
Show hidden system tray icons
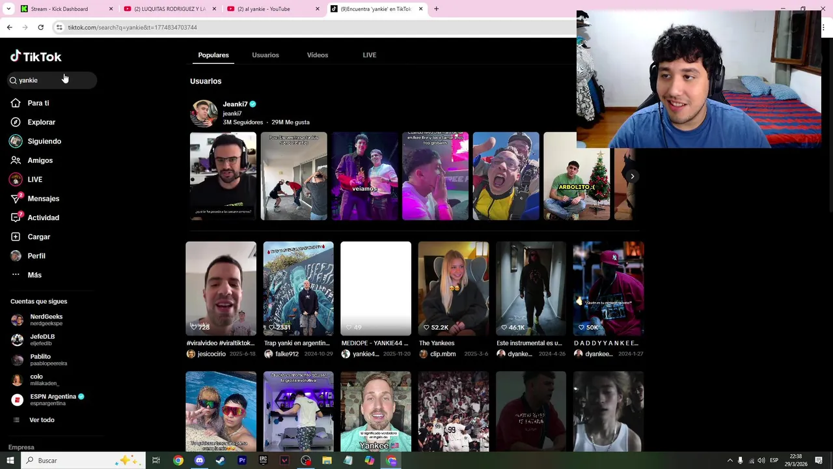click(x=730, y=461)
